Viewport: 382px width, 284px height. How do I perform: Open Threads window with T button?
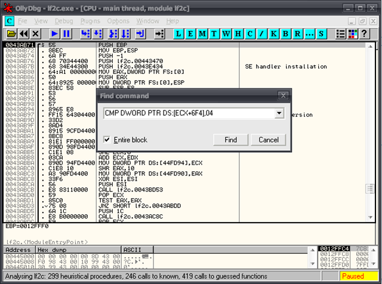[214, 33]
